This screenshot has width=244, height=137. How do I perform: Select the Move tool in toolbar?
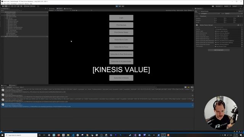point(6,6)
